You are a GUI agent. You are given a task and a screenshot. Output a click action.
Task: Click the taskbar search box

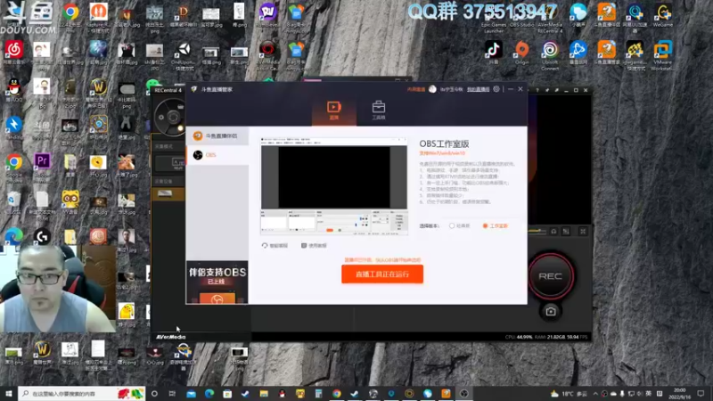click(x=82, y=393)
